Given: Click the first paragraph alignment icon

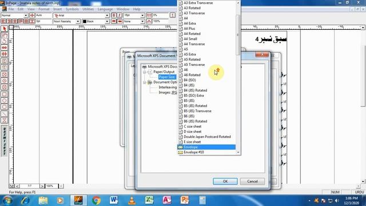Looking at the screenshot, I should [3, 21].
